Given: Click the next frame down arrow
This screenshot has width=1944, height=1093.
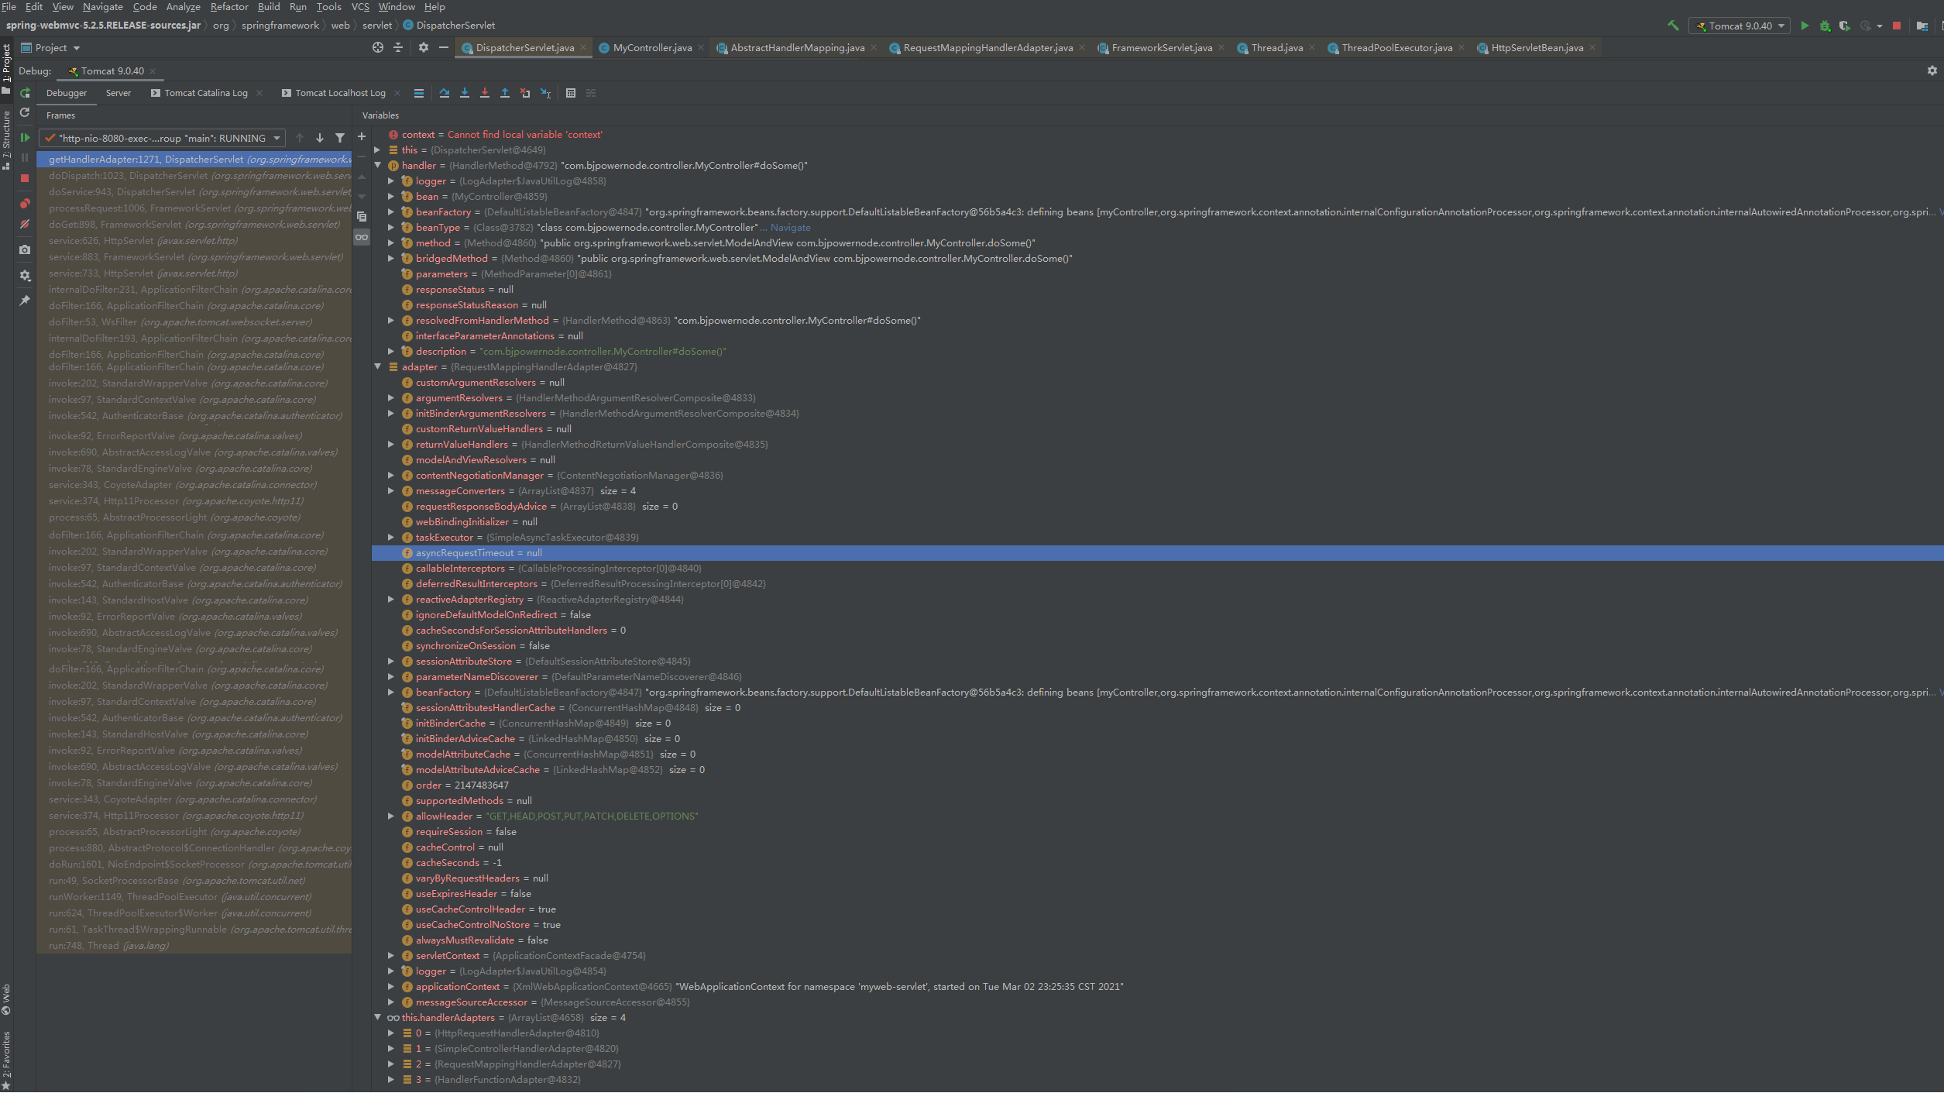Looking at the screenshot, I should [319, 138].
